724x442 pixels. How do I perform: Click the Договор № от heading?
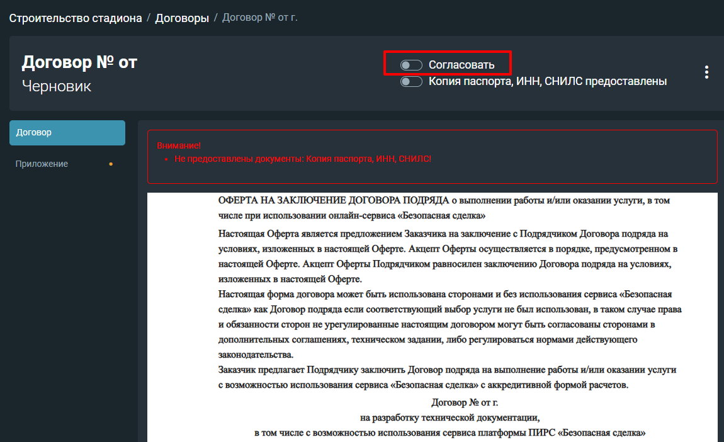[x=79, y=62]
